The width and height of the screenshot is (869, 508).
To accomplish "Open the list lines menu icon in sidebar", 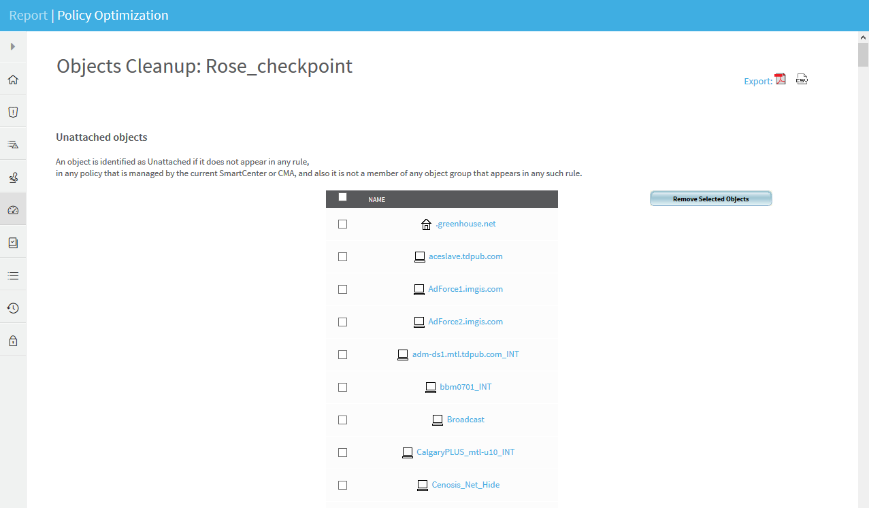I will (13, 275).
